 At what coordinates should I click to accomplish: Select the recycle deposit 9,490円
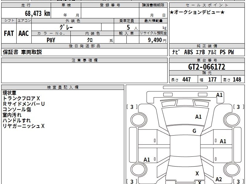[157, 40]
